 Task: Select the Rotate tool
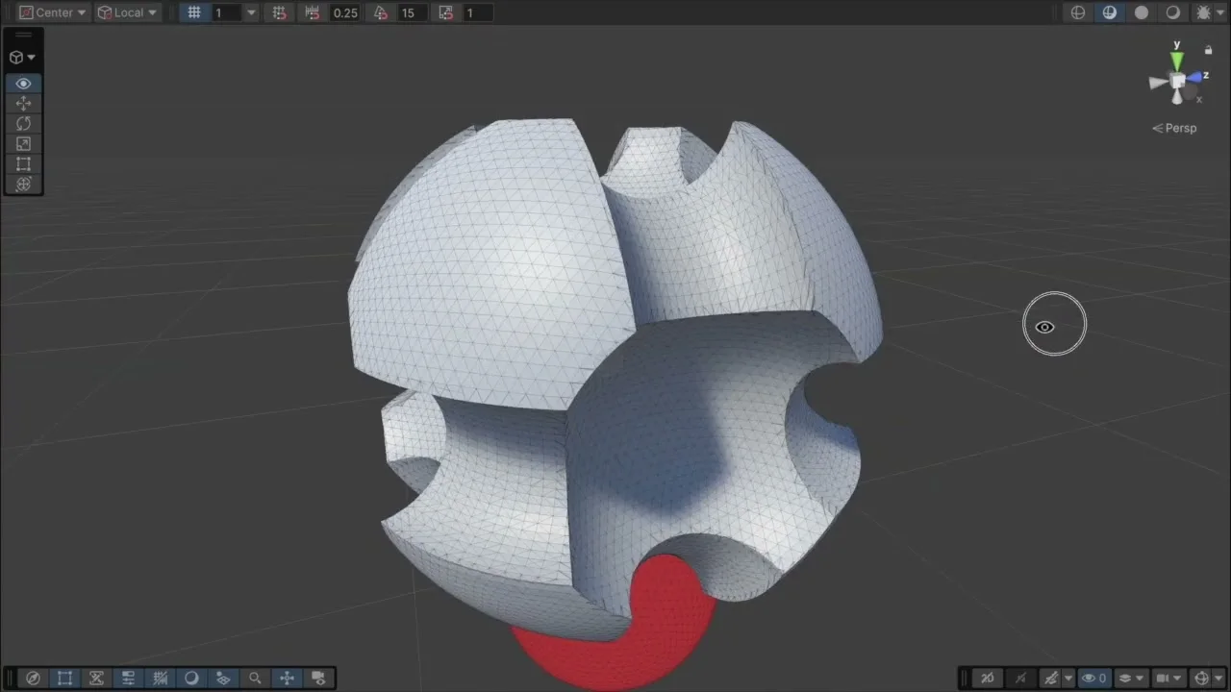(x=23, y=124)
